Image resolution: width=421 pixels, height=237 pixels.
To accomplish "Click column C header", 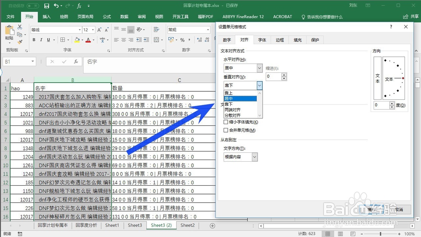I will [179, 80].
